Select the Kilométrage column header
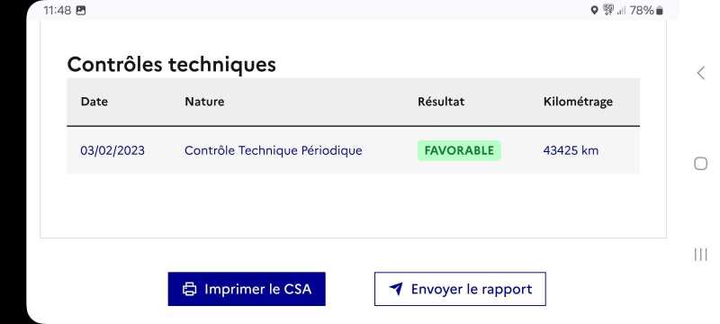The image size is (720, 324). [578, 102]
